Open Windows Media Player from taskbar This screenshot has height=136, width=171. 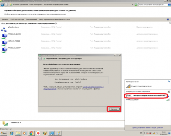coord(24,133)
